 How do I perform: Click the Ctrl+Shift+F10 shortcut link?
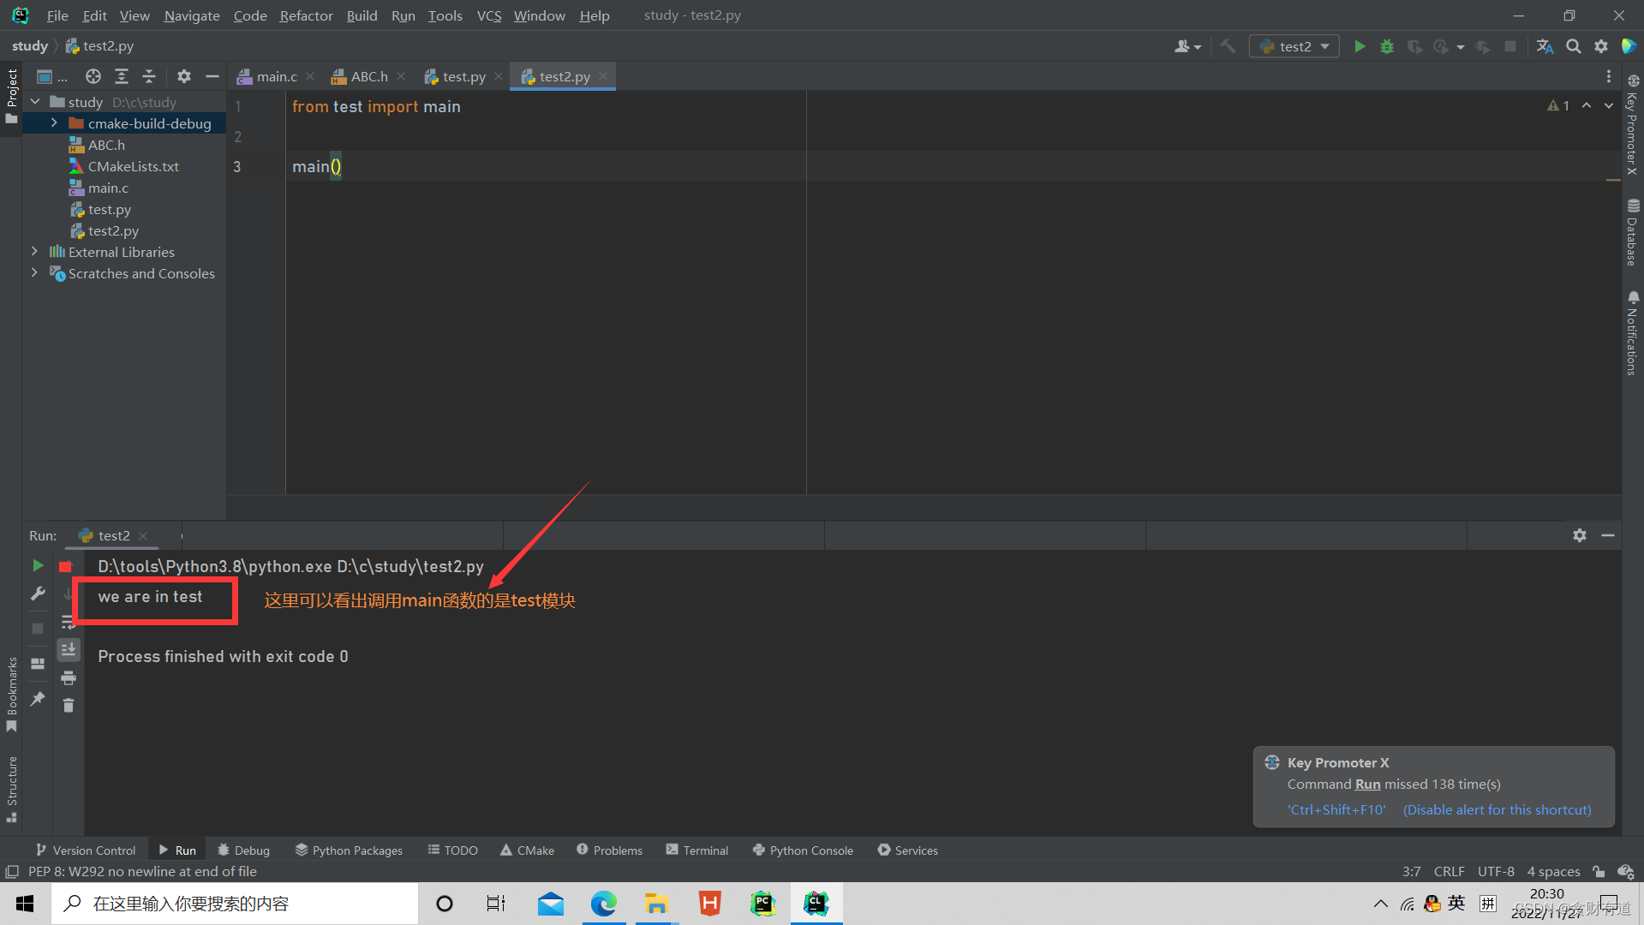[x=1336, y=809]
